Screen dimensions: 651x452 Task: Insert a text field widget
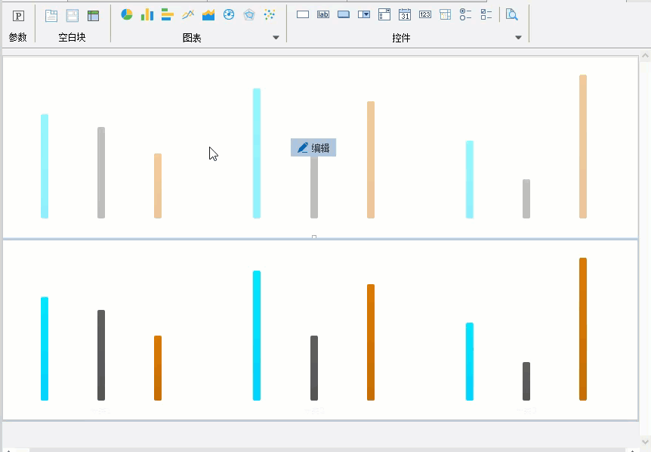[303, 14]
